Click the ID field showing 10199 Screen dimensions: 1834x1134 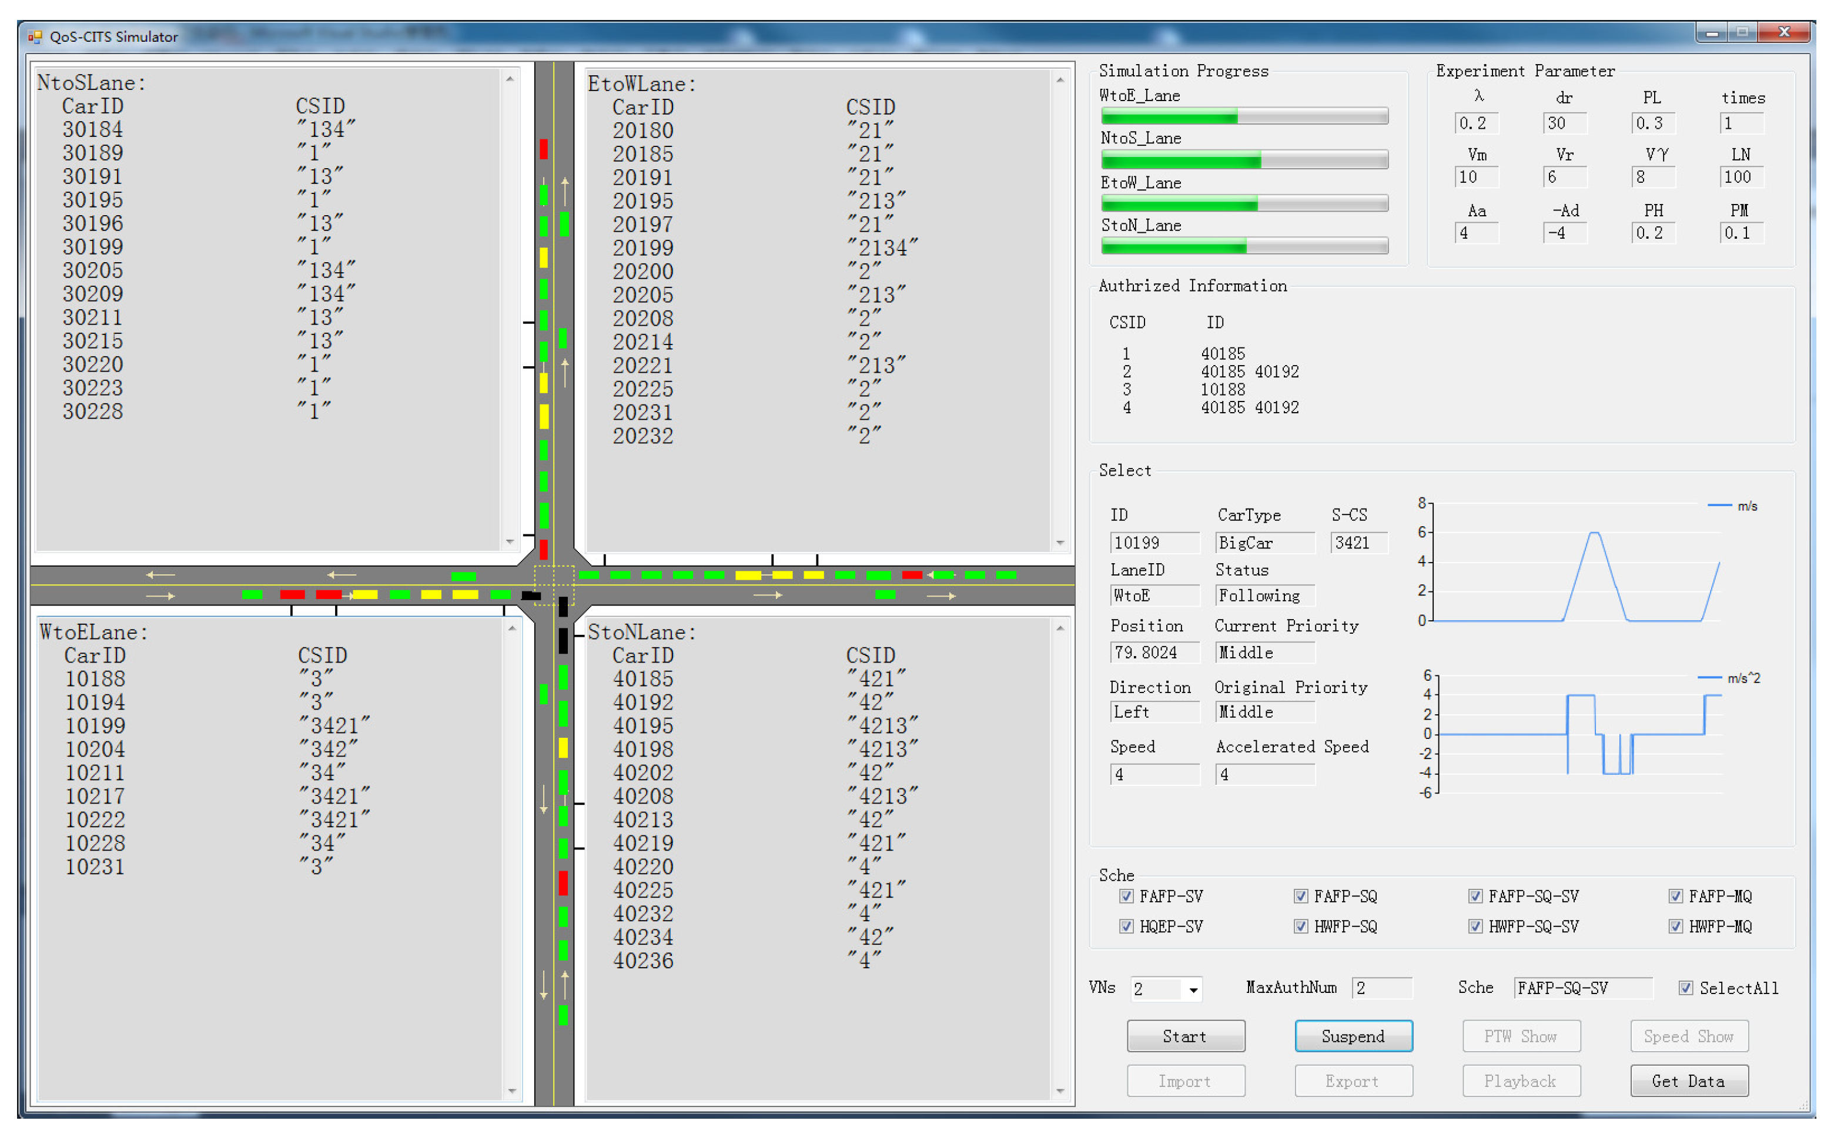tap(1154, 542)
